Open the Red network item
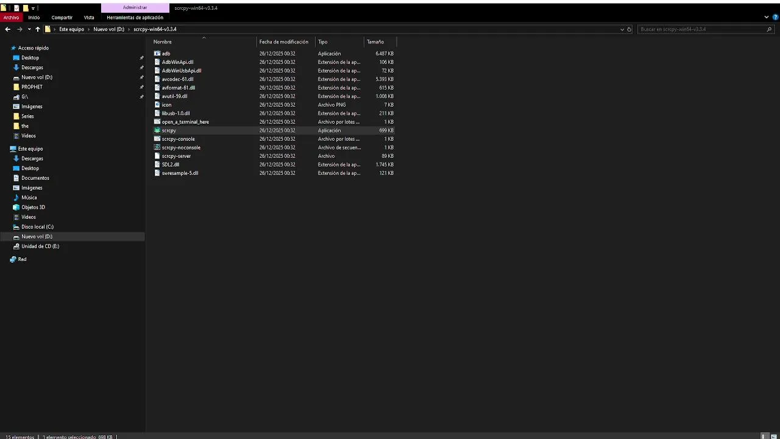This screenshot has width=780, height=439. pyautogui.click(x=22, y=259)
